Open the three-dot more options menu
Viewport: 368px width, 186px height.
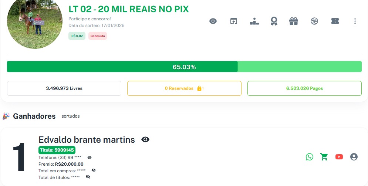(x=355, y=21)
